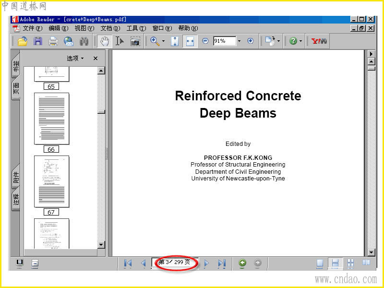Viewport: 384px width, 288px height.
Task: Open Search with the binoculars icon
Action: click(x=84, y=41)
